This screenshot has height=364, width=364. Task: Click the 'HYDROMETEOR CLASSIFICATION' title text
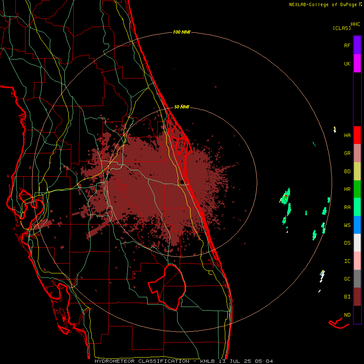click(x=142, y=361)
